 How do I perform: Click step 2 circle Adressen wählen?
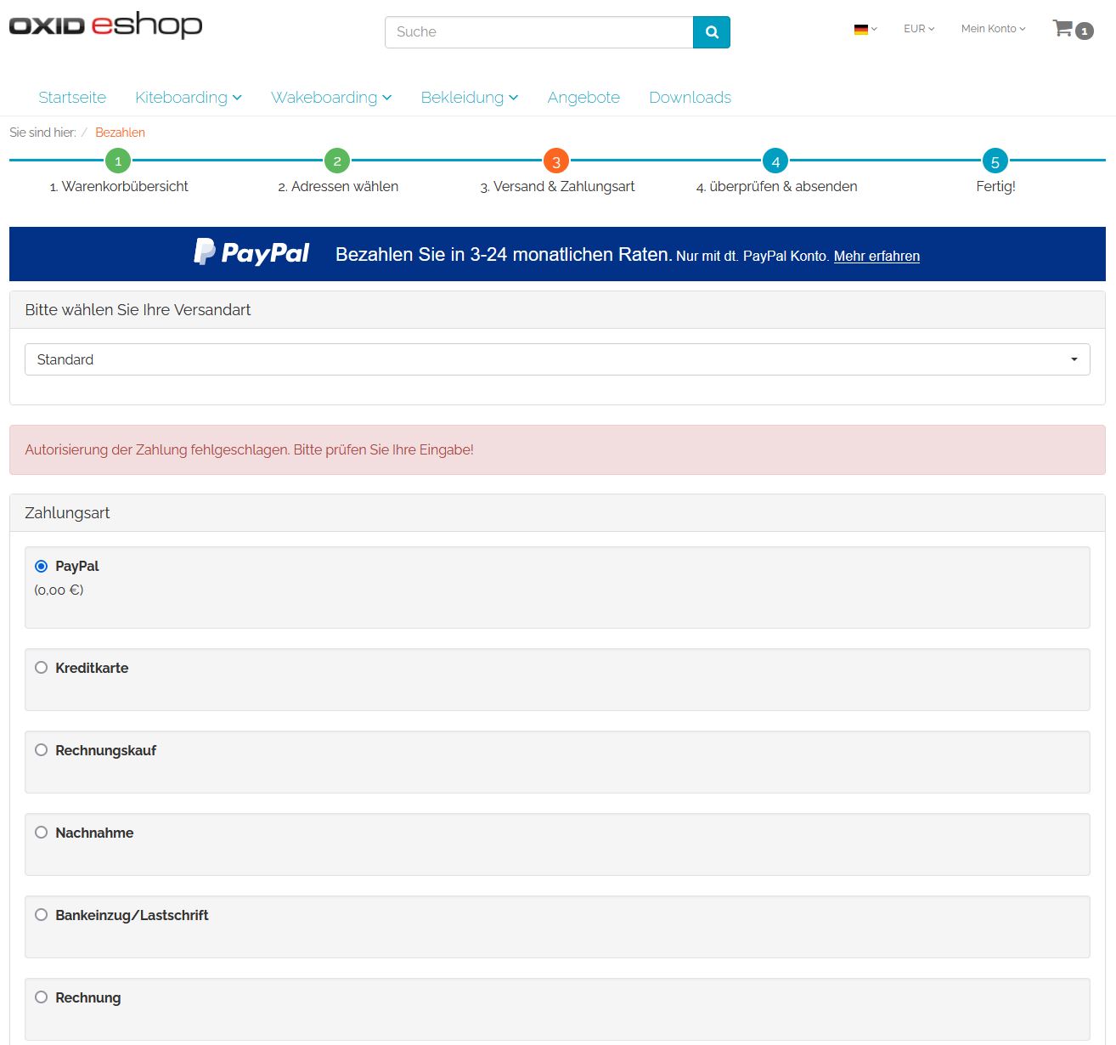click(337, 161)
